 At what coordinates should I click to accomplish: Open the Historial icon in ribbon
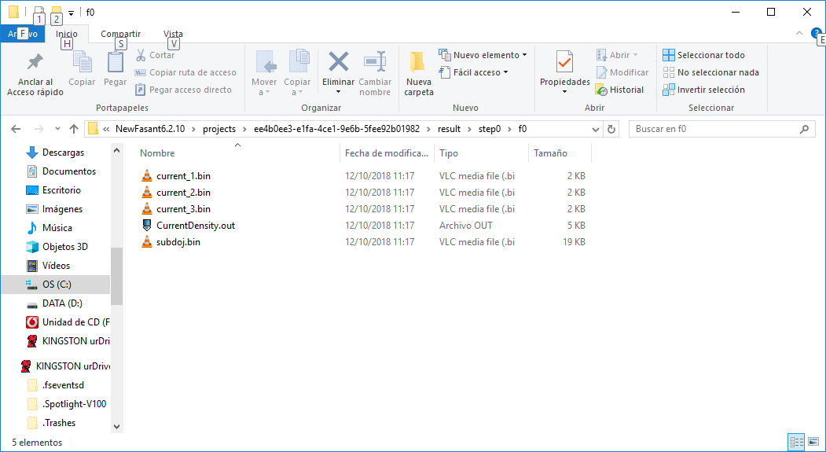[x=601, y=90]
